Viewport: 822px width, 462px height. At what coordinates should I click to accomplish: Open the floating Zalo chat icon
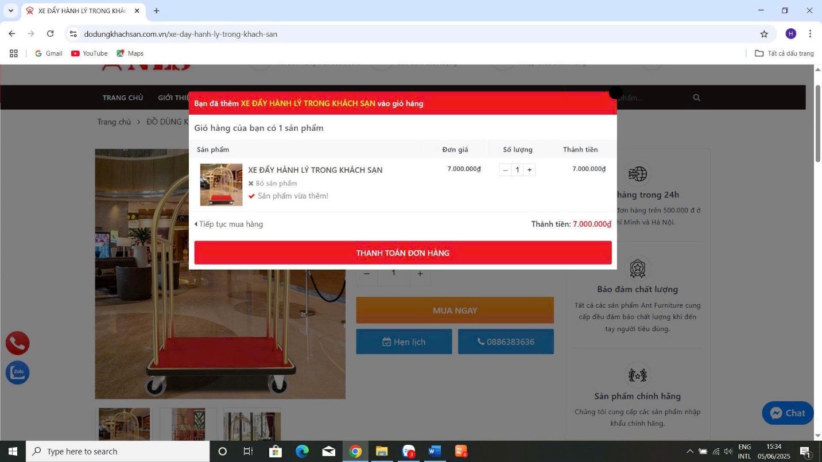[x=17, y=372]
